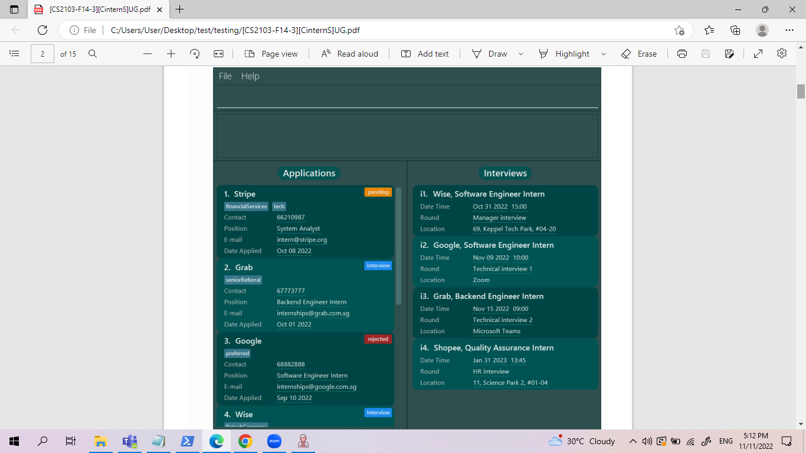Expand the Highlight color dropdown arrow
The width and height of the screenshot is (806, 453).
(604, 54)
